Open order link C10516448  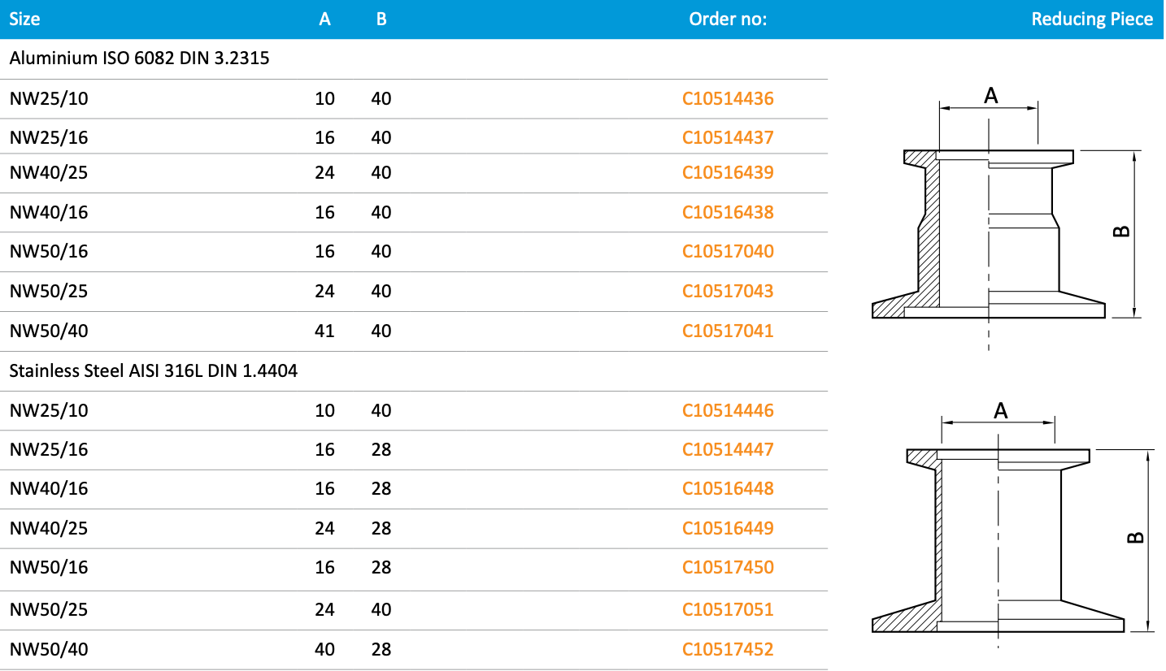[728, 489]
